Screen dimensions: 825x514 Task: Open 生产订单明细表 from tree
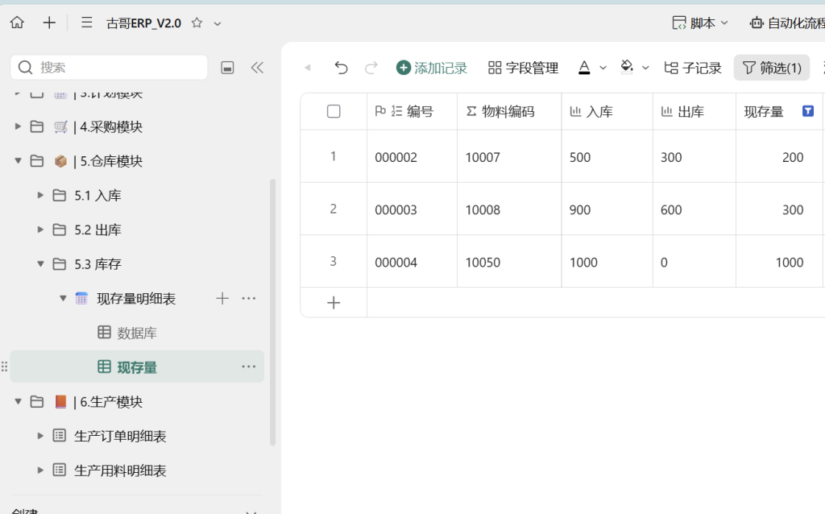[x=120, y=436]
